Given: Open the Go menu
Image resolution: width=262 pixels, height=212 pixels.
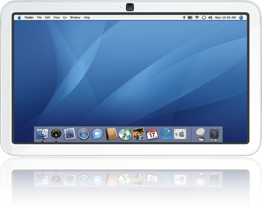Looking at the screenshot, I should [x=65, y=17].
